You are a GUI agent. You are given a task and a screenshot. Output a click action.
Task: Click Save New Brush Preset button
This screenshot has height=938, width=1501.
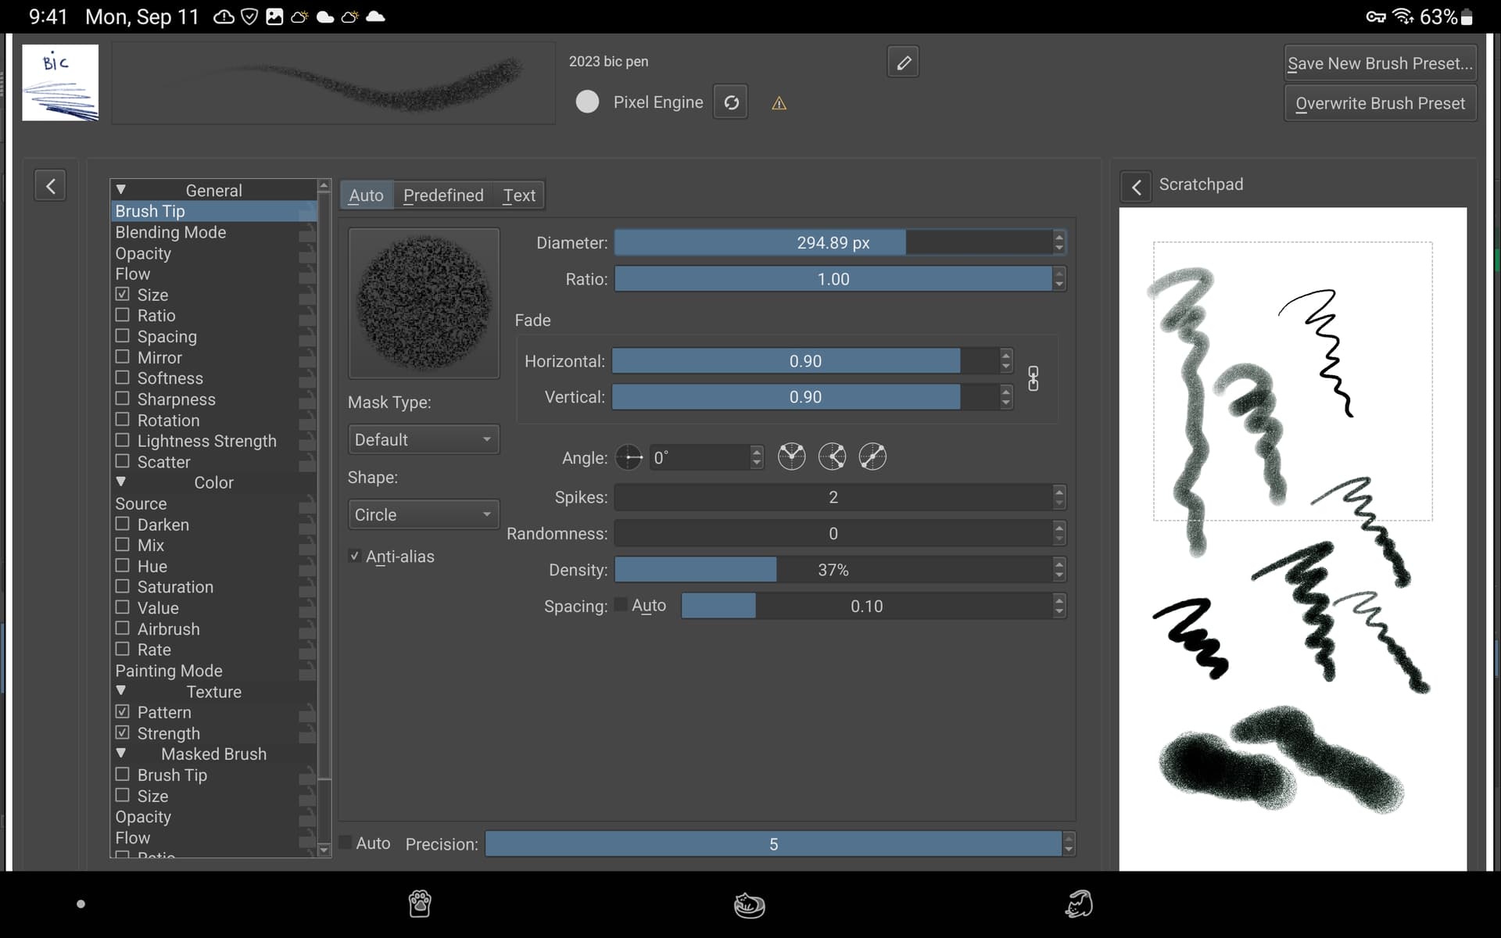(x=1380, y=63)
